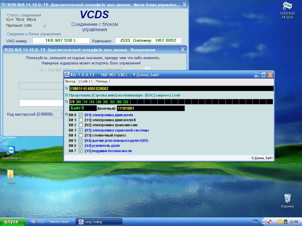Close the LCode Long Coding window

point(270,75)
